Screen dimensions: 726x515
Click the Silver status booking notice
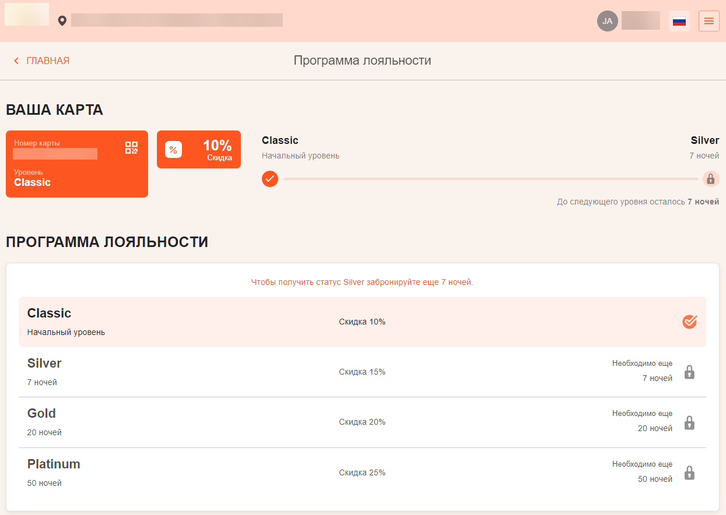pyautogui.click(x=362, y=282)
